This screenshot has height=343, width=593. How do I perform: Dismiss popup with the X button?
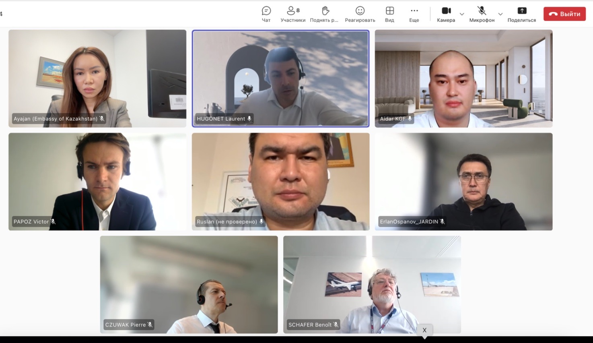[x=424, y=330]
